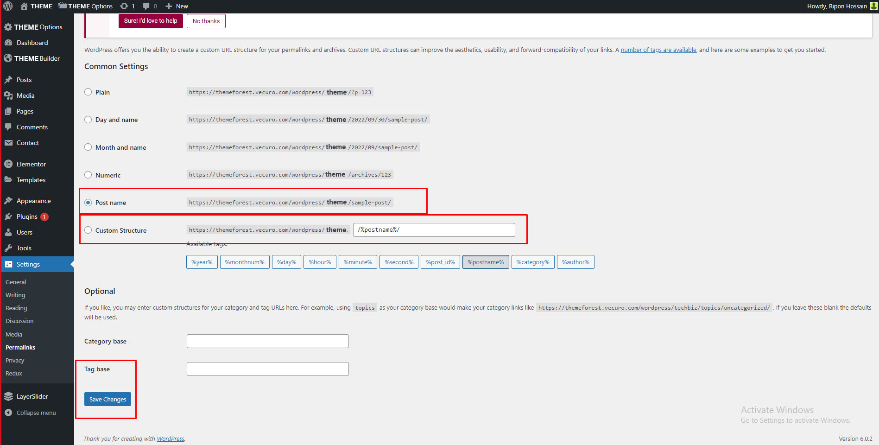879x445 pixels.
Task: Open Writing settings submenu item
Action: (x=15, y=295)
